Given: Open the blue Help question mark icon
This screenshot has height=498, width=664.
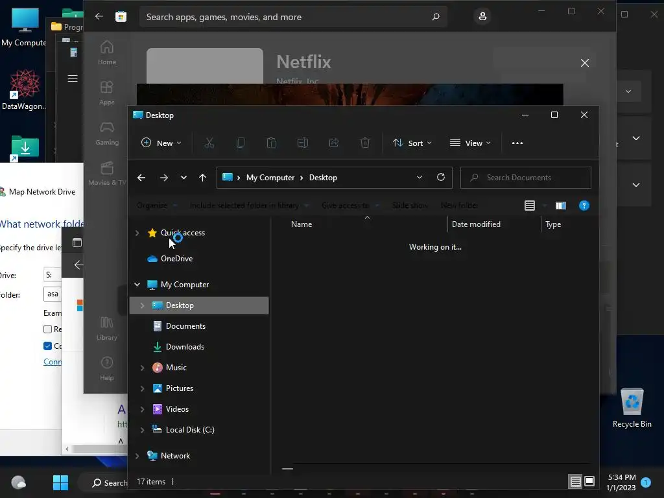Looking at the screenshot, I should [x=584, y=206].
